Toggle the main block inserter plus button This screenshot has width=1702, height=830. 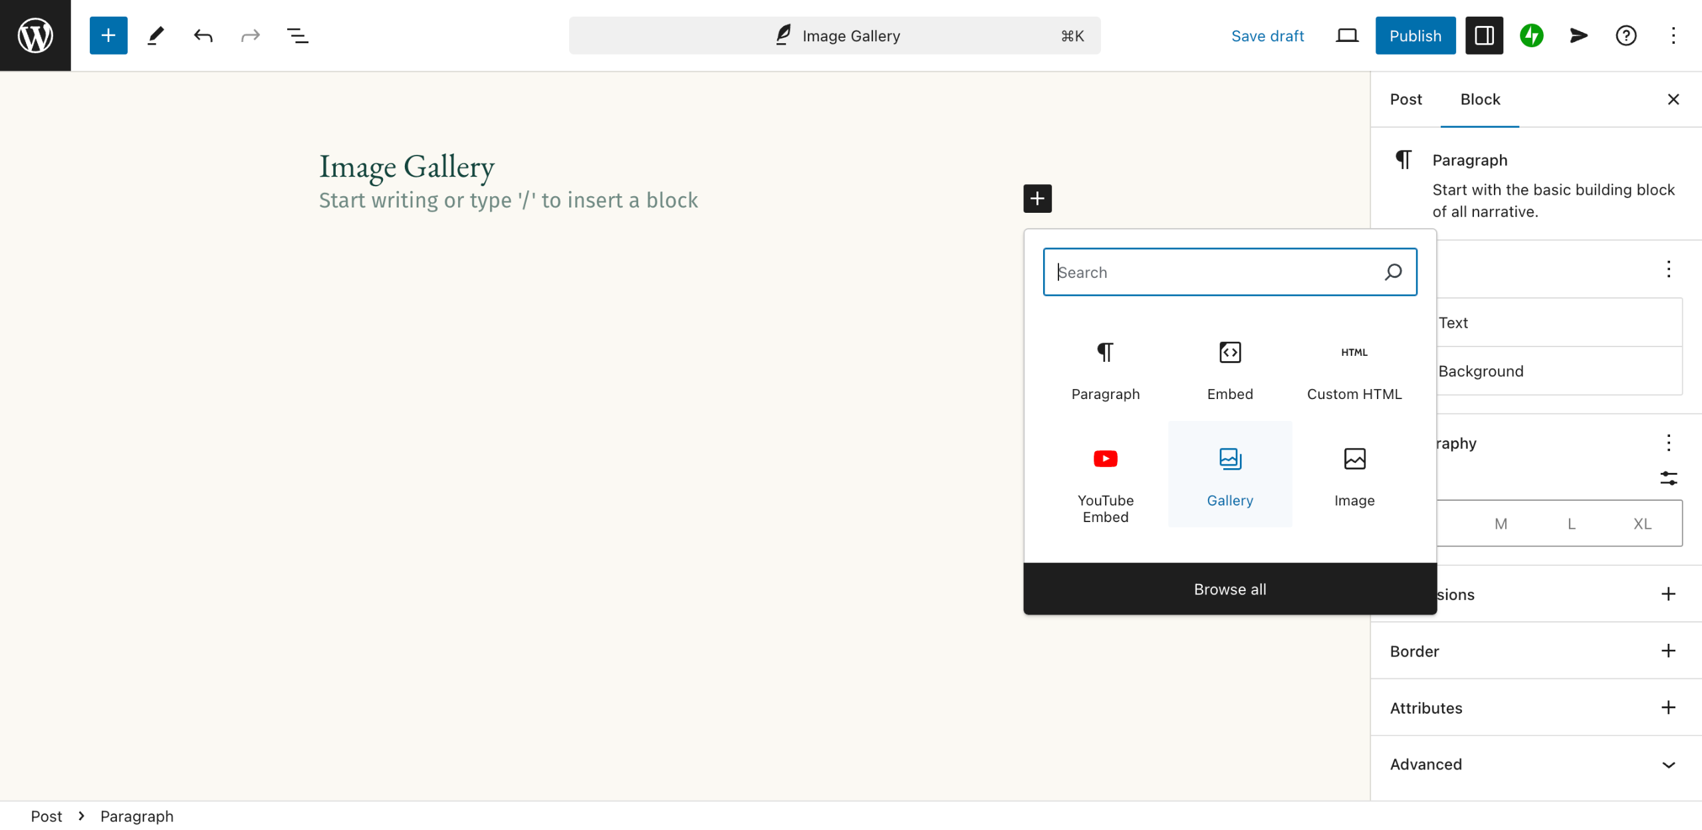(108, 35)
